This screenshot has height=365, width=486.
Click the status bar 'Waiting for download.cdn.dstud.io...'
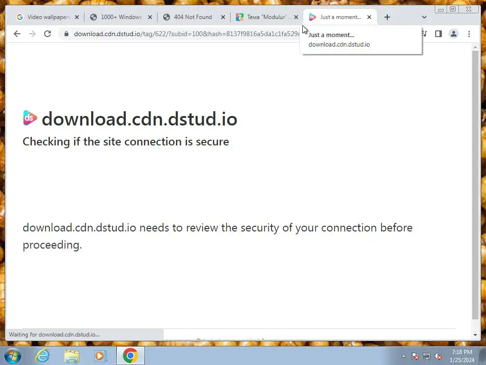tap(54, 335)
